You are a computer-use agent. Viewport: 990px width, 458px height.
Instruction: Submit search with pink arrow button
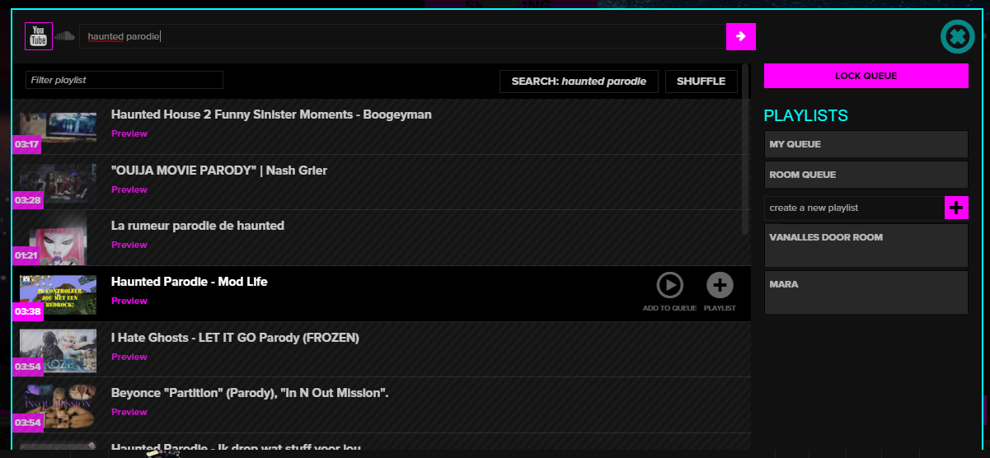(x=741, y=36)
